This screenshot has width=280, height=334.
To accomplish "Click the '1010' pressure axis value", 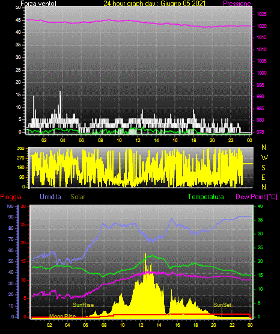I will point(261,49).
